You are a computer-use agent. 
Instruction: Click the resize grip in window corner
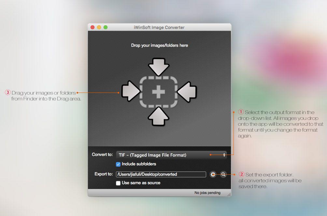click(x=229, y=195)
